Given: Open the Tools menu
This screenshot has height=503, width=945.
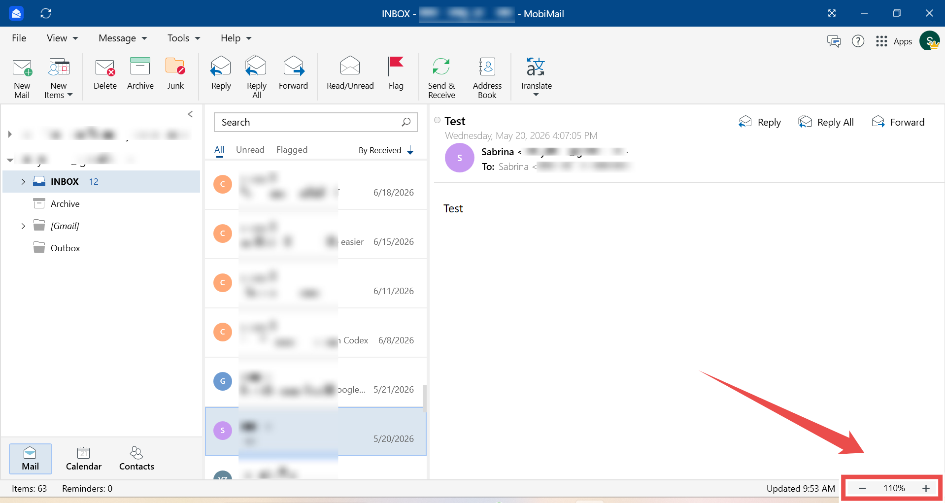Looking at the screenshot, I should tap(184, 38).
